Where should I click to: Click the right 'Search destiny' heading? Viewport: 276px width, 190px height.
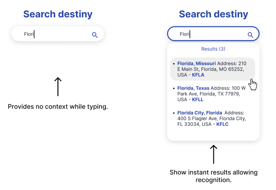click(x=214, y=14)
